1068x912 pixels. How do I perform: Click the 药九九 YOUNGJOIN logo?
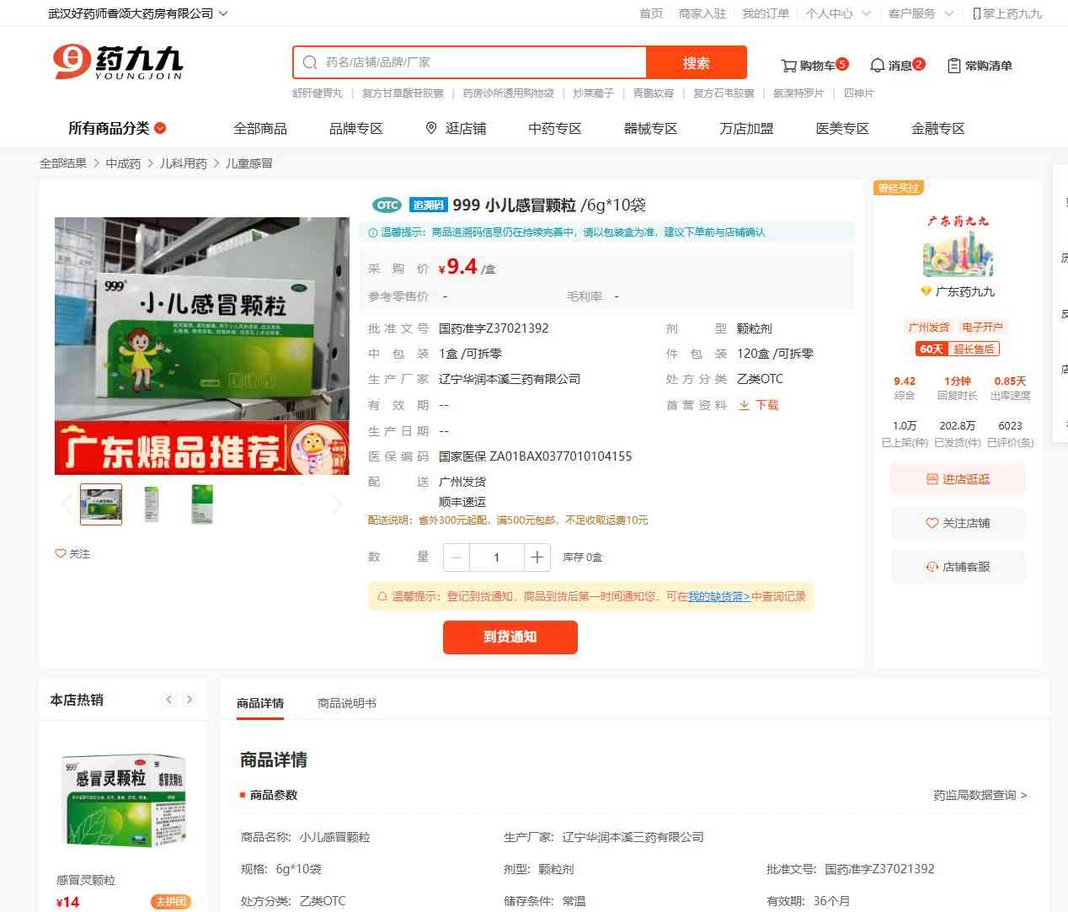coord(118,62)
